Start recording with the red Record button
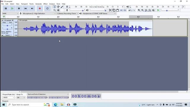Screen dimensions: 190x107 (x=40, y=9)
